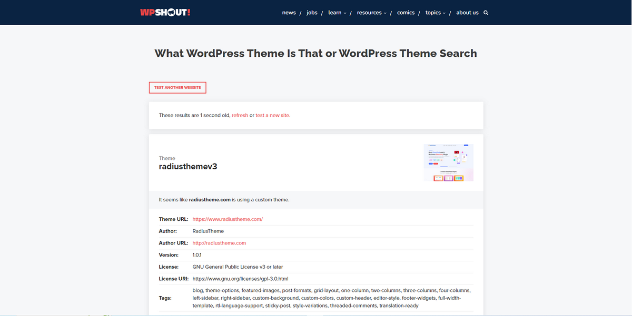Click the WPShout logo
Image resolution: width=632 pixels, height=316 pixels.
(x=165, y=12)
